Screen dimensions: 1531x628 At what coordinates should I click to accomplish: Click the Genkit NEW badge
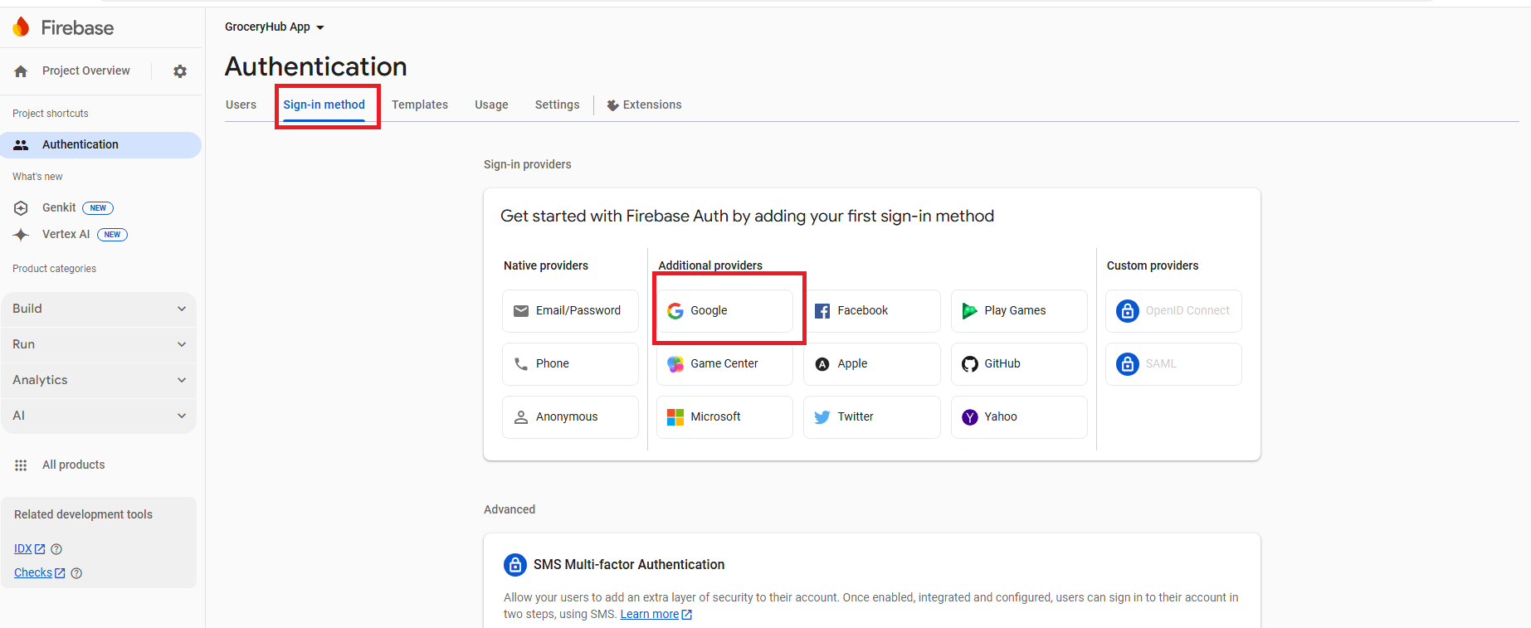coord(98,208)
